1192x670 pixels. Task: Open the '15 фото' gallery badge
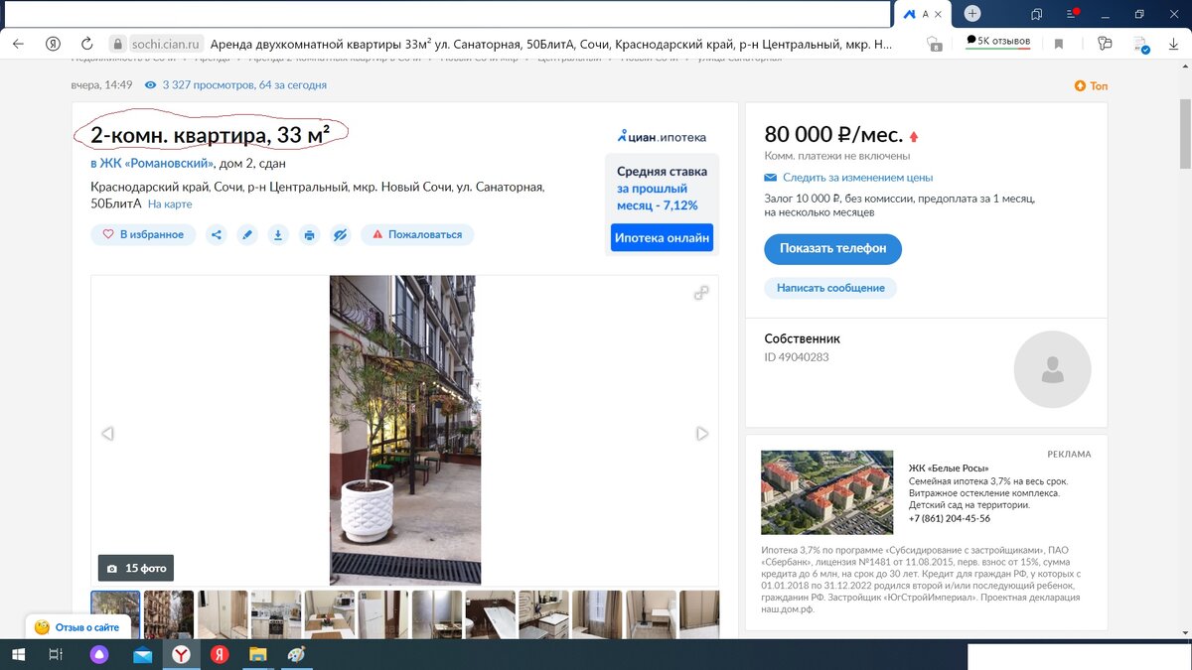(x=136, y=568)
